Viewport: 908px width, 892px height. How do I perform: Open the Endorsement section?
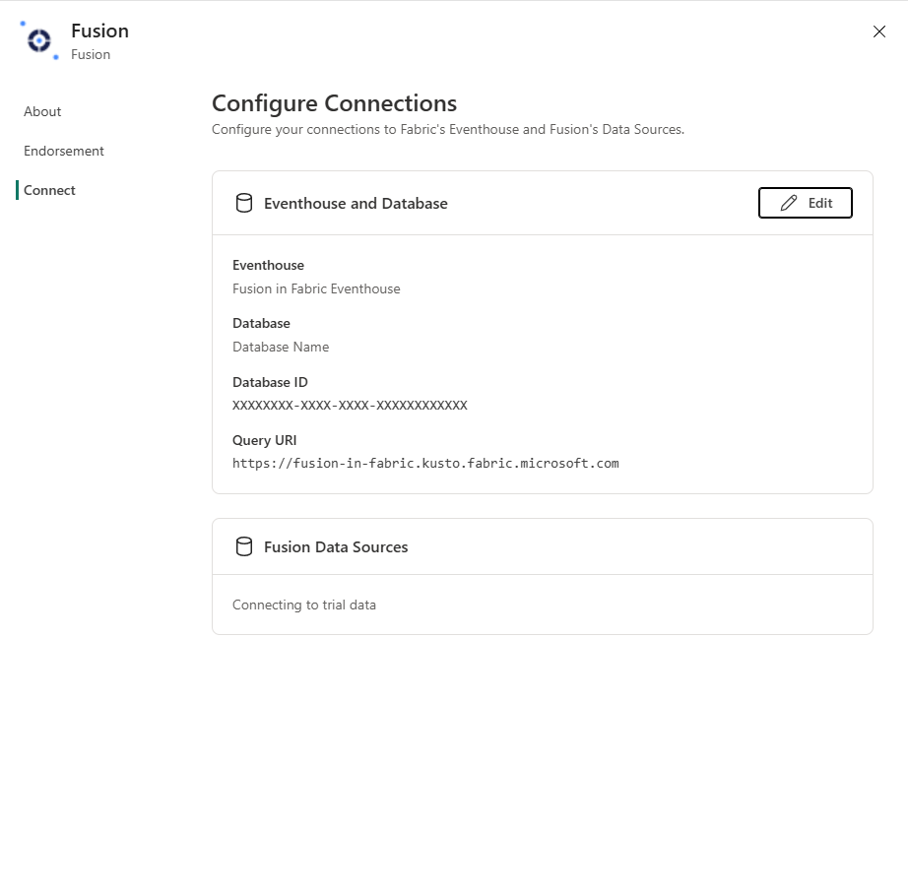click(64, 151)
